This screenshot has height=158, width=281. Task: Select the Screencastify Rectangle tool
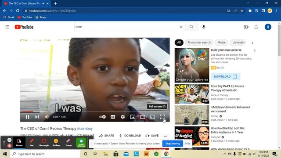point(44,142)
